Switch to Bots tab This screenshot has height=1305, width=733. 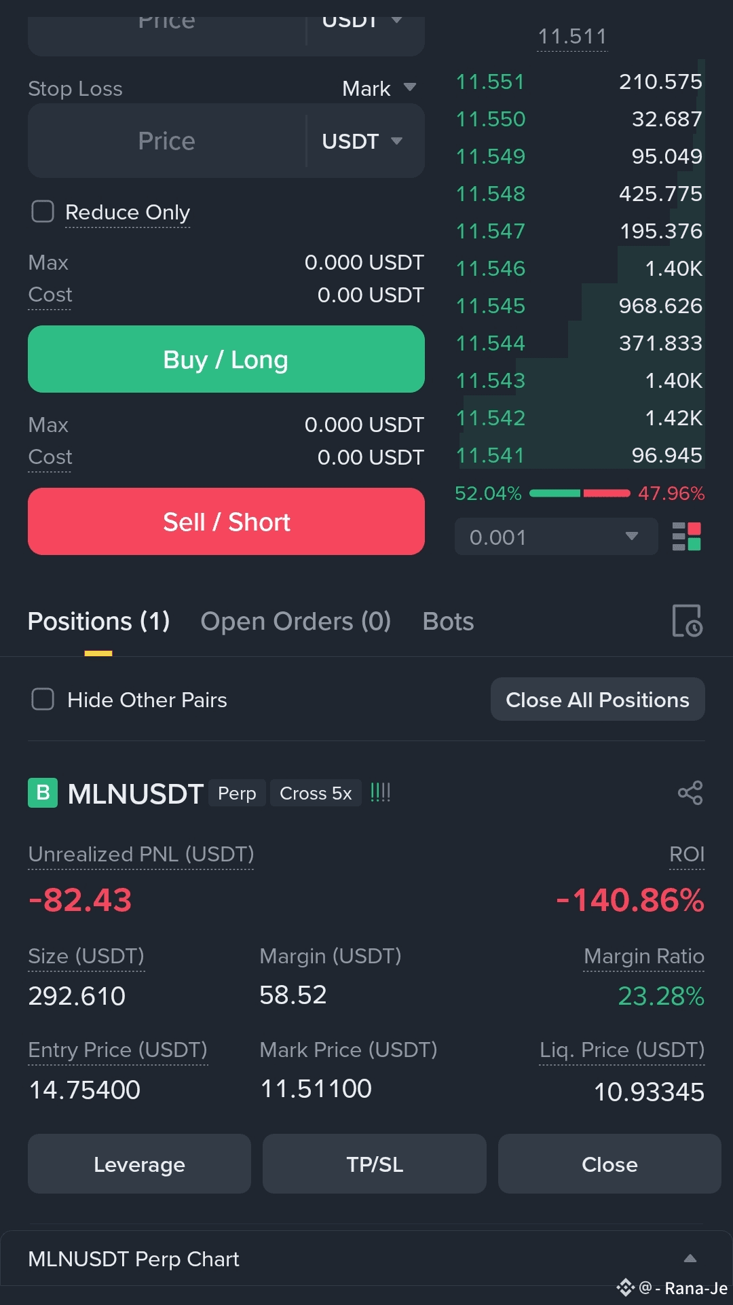click(x=448, y=622)
